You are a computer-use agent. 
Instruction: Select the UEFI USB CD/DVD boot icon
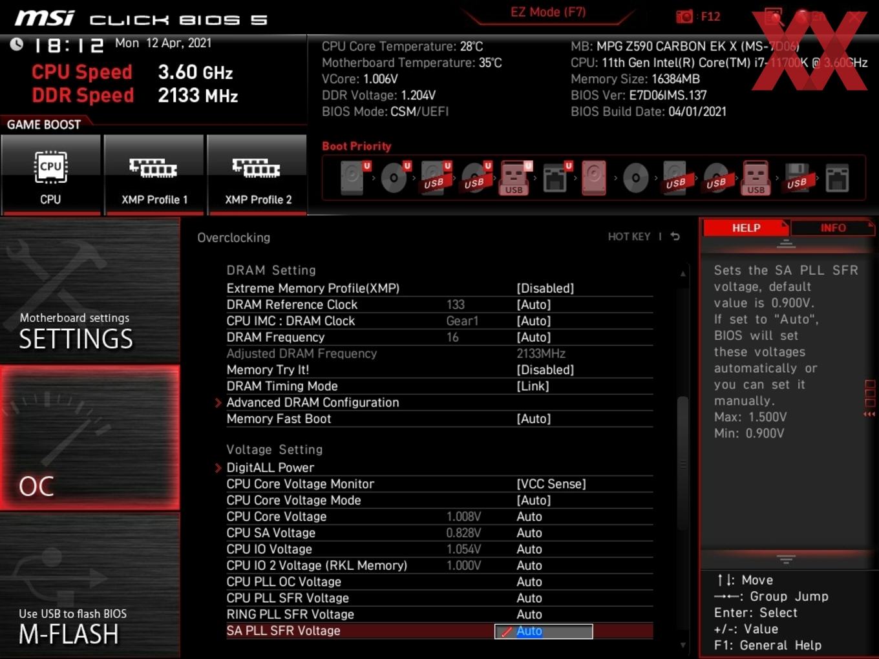click(475, 178)
